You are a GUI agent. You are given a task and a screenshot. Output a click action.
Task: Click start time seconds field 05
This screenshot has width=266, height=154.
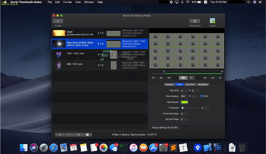[x=169, y=78]
